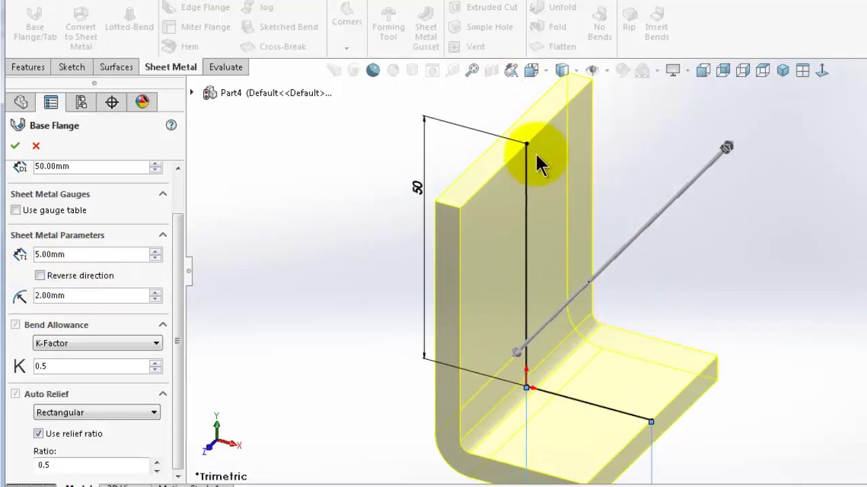Toggle the Bend Allowance section checkbox

click(x=15, y=325)
